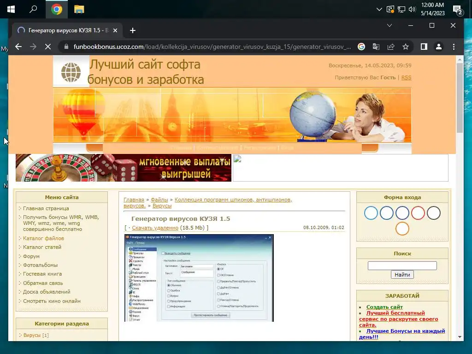
Task: Click the page vertical scrollbar thumb
Action: (460, 98)
